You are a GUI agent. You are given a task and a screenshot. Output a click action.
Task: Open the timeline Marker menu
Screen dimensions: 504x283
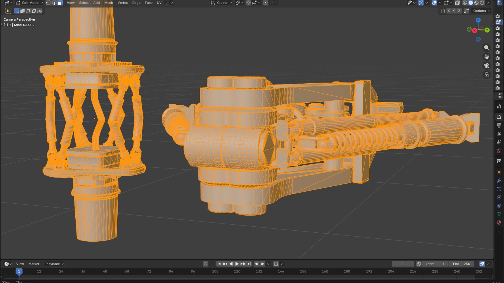[x=34, y=264]
